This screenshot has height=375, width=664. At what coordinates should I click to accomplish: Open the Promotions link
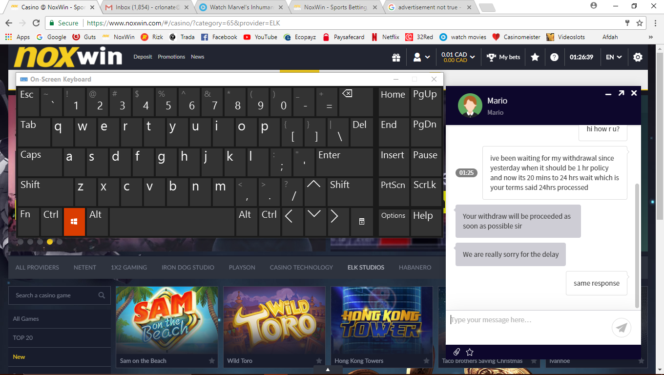click(x=171, y=57)
